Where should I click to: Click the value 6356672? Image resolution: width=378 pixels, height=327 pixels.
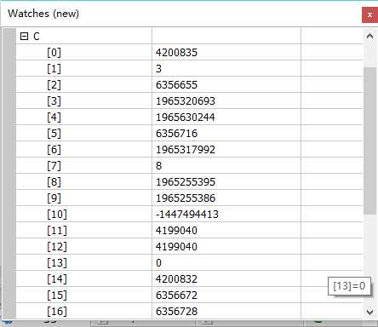(x=176, y=295)
